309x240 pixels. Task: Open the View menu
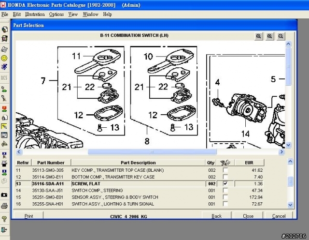tap(73, 14)
